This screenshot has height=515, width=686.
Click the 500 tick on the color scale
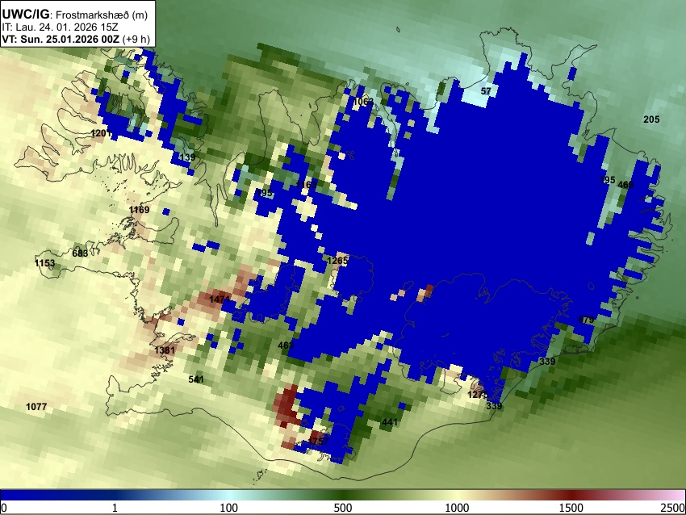pos(343,508)
